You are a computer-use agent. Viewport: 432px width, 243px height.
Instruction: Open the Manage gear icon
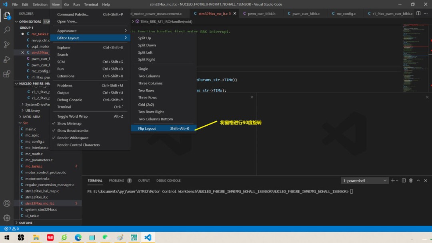pos(6,218)
